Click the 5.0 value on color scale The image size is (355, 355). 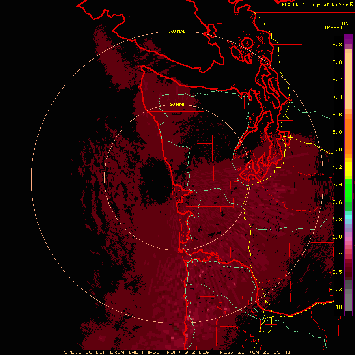337,149
